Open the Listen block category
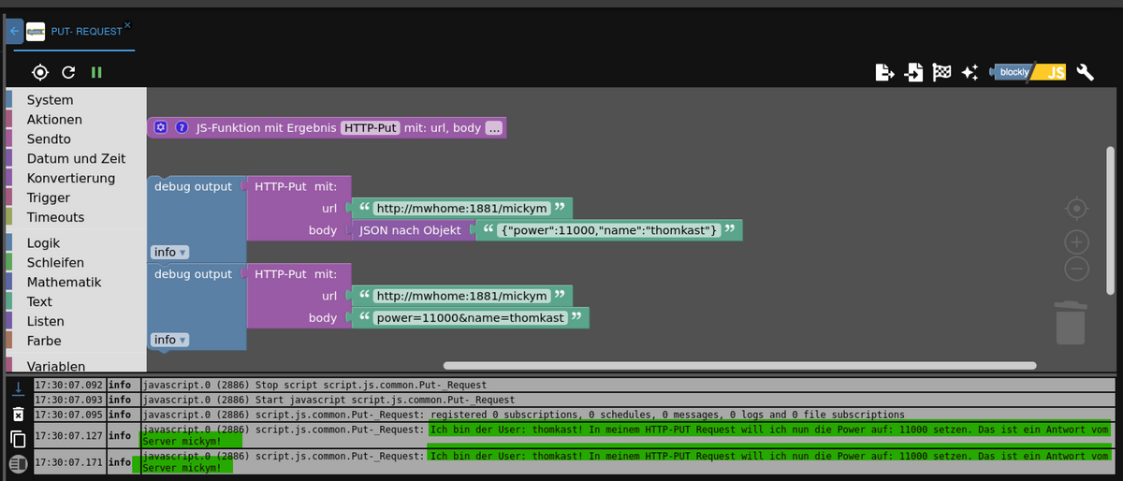 [x=45, y=321]
